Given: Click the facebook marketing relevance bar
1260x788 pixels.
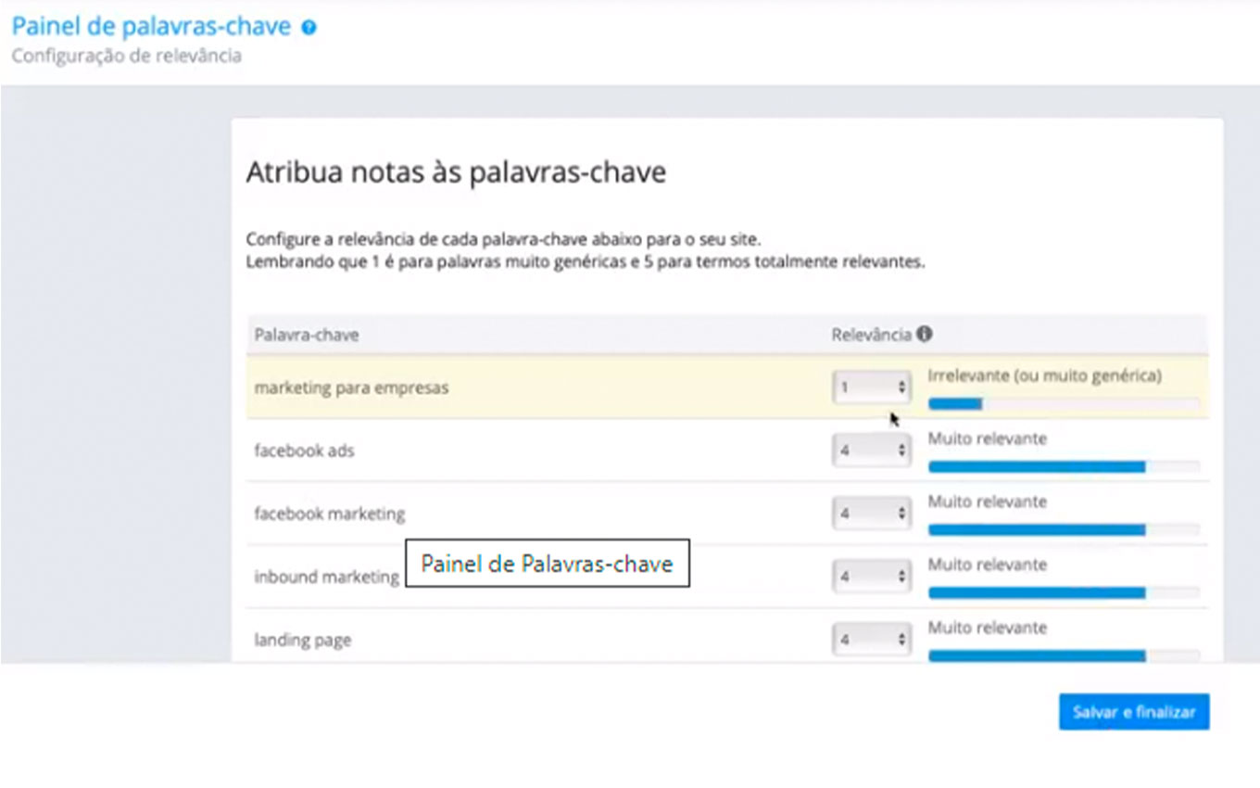Looking at the screenshot, I should (x=1064, y=529).
